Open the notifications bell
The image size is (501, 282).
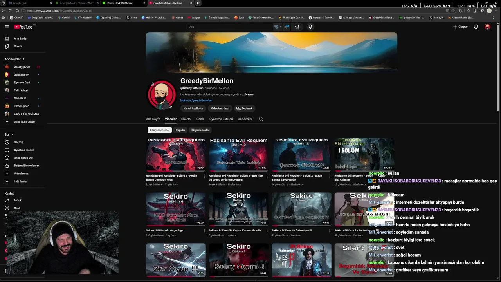coord(476,27)
